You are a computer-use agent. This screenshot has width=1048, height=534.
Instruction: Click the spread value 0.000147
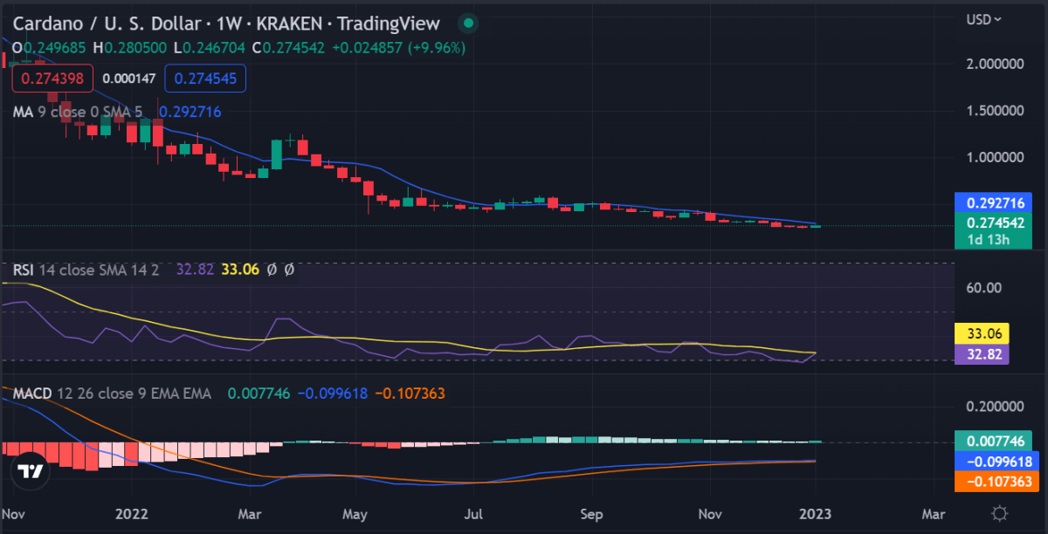pos(128,79)
